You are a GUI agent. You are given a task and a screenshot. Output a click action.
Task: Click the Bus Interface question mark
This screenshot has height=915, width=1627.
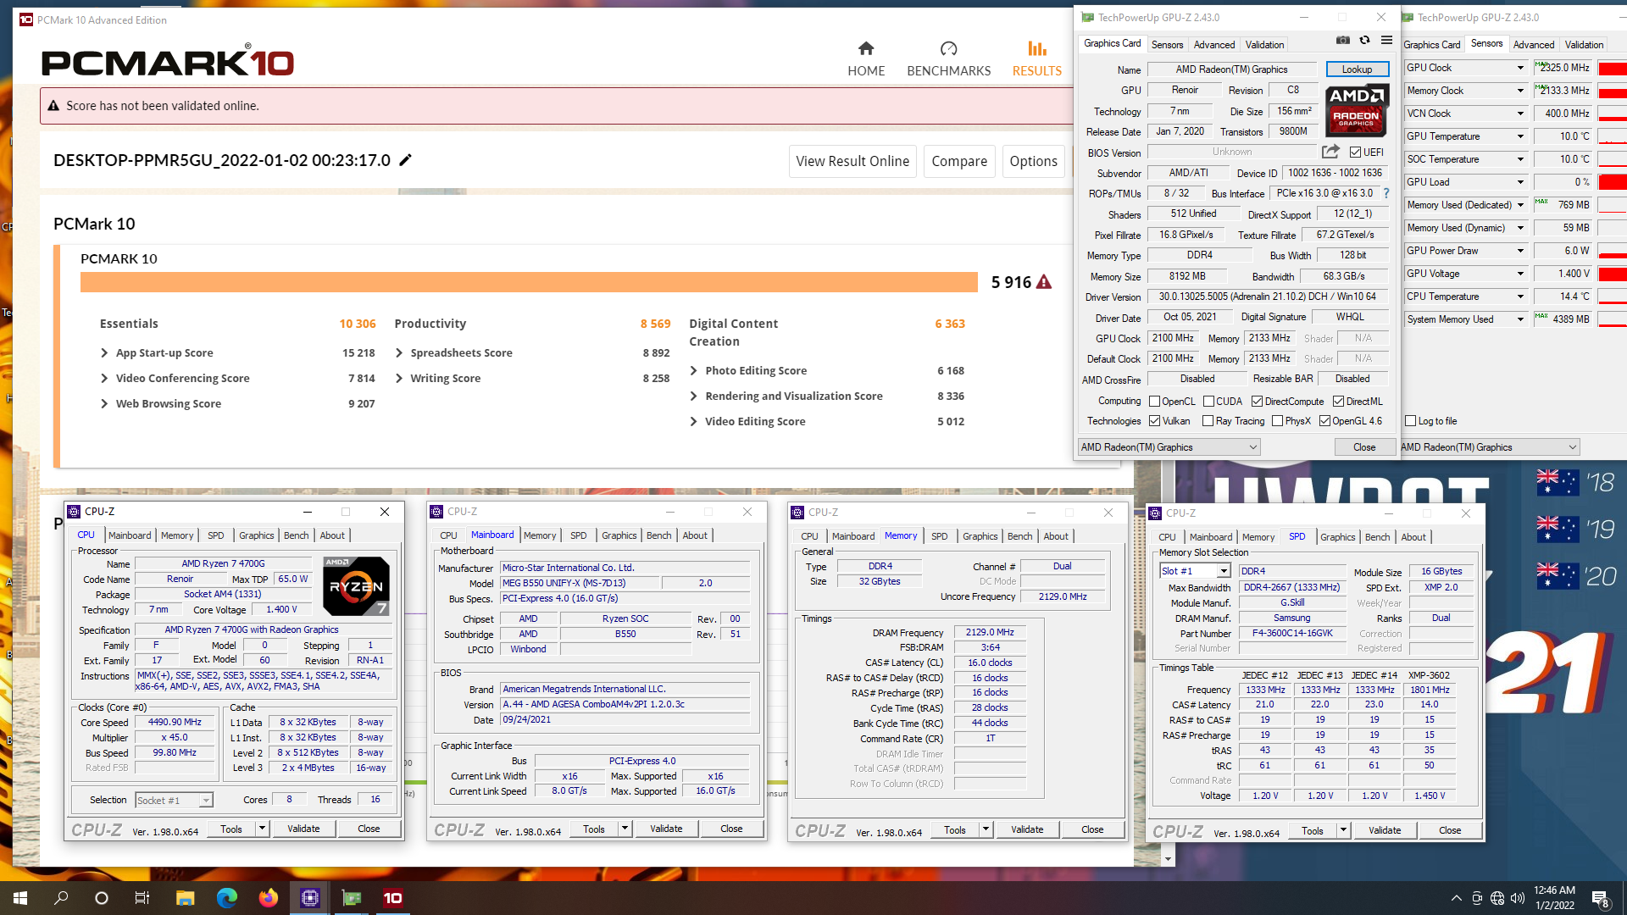[x=1386, y=193]
